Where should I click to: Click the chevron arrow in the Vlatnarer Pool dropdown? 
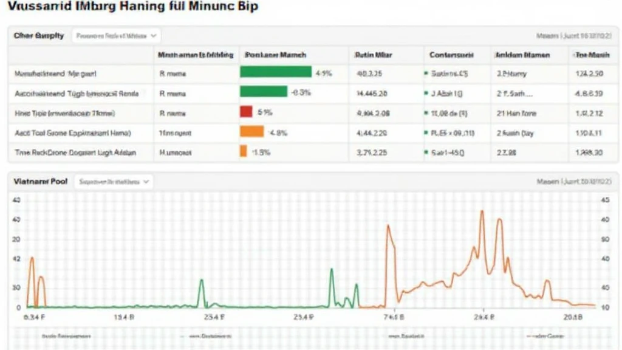click(146, 182)
